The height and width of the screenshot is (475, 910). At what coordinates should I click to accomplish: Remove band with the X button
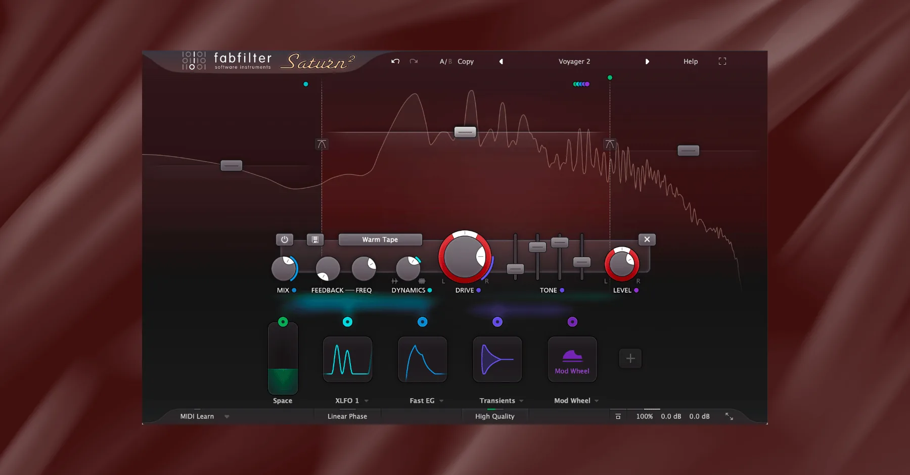pos(647,240)
